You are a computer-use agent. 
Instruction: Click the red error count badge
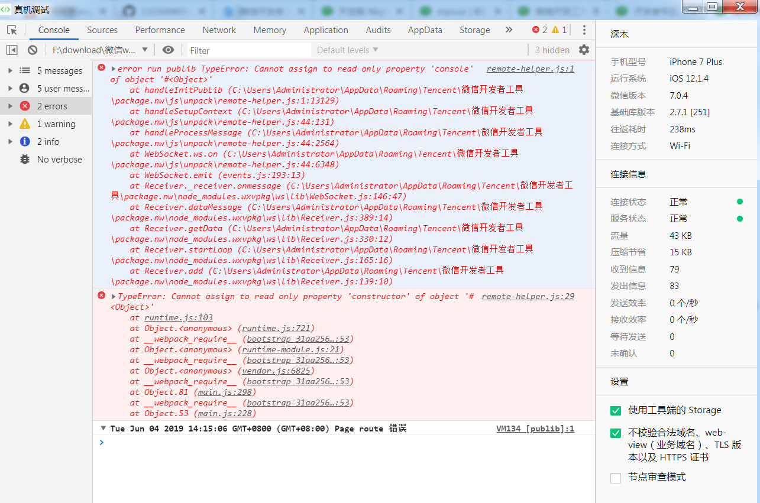pos(539,30)
